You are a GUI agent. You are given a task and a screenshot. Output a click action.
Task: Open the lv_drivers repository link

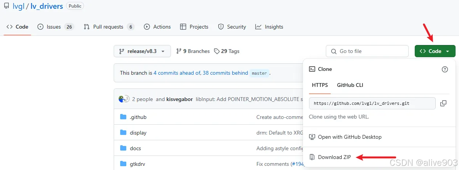click(47, 6)
